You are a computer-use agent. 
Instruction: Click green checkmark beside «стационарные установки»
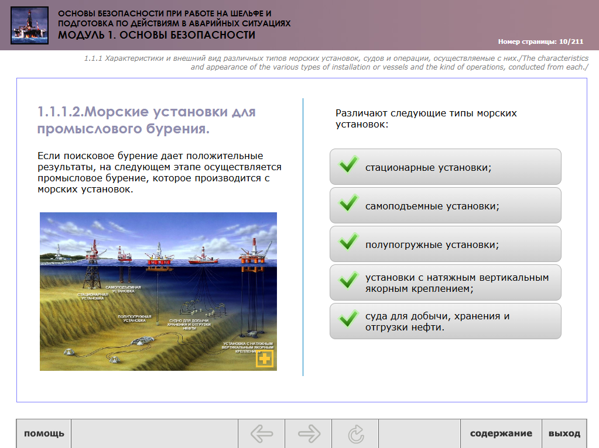(x=348, y=167)
